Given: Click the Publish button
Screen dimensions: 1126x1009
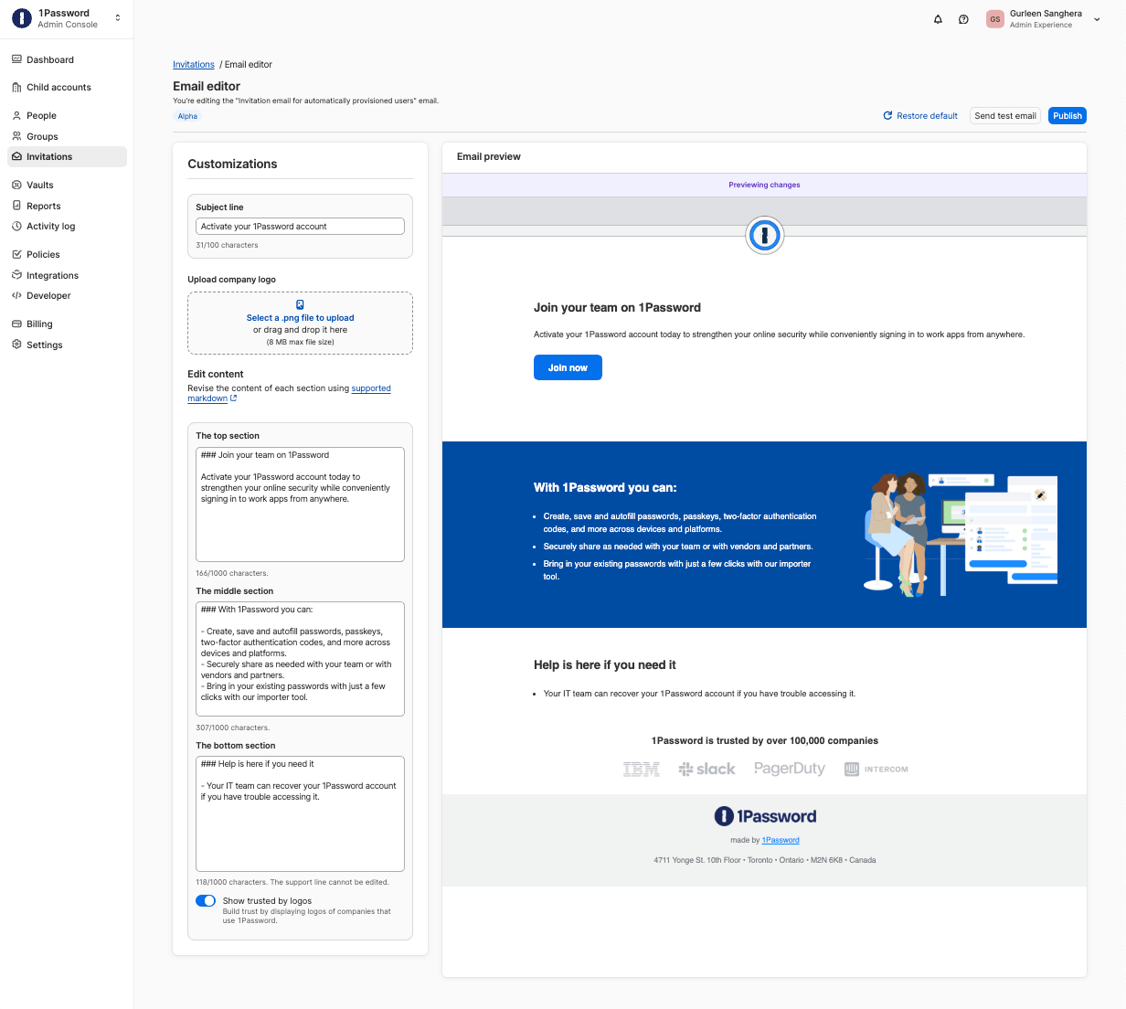Looking at the screenshot, I should click(1067, 115).
